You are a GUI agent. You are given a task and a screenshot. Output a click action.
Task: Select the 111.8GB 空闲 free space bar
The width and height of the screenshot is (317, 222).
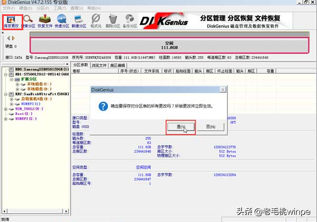169,46
